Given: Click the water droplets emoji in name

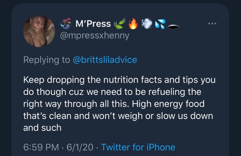Looking at the screenshot, I should click(x=160, y=24).
